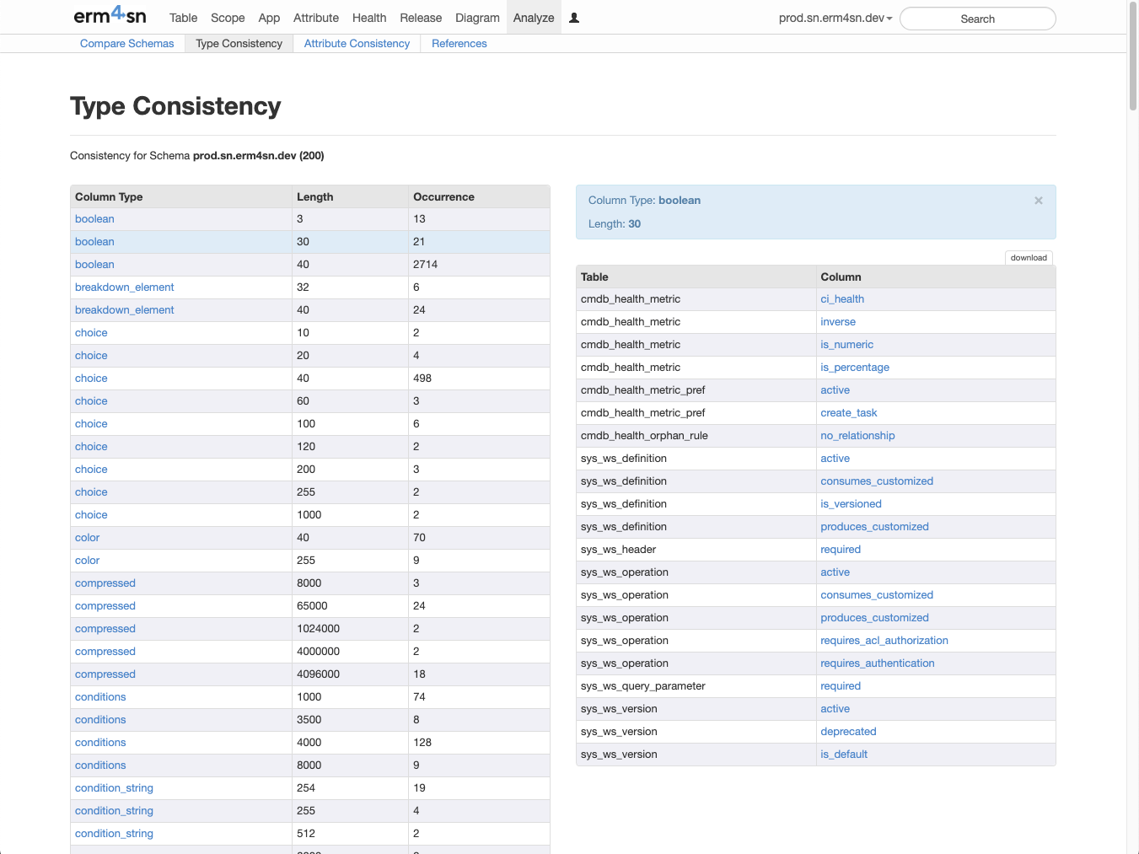Open the color type with length 255
The height and width of the screenshot is (854, 1139).
pyautogui.click(x=87, y=561)
